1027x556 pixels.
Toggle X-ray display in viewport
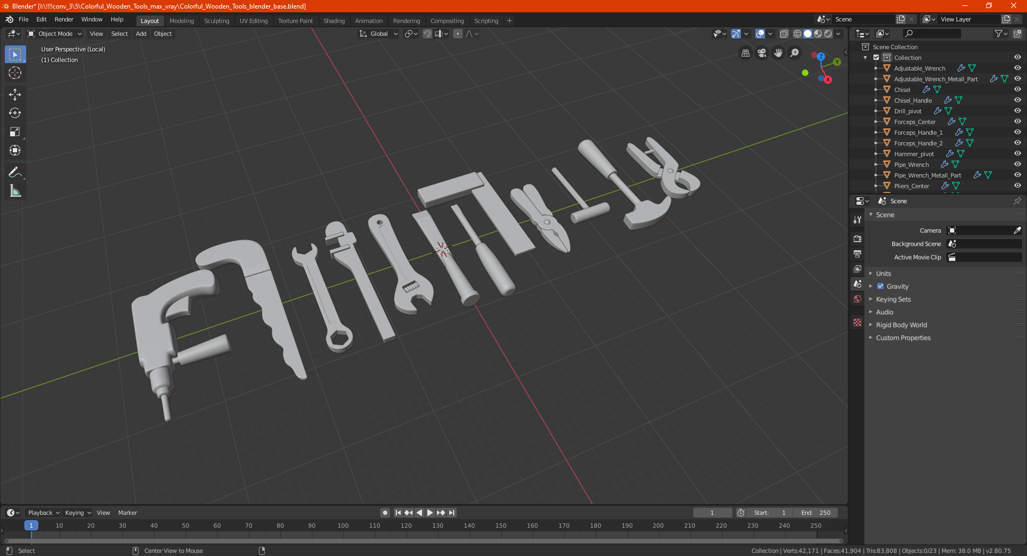pos(784,34)
